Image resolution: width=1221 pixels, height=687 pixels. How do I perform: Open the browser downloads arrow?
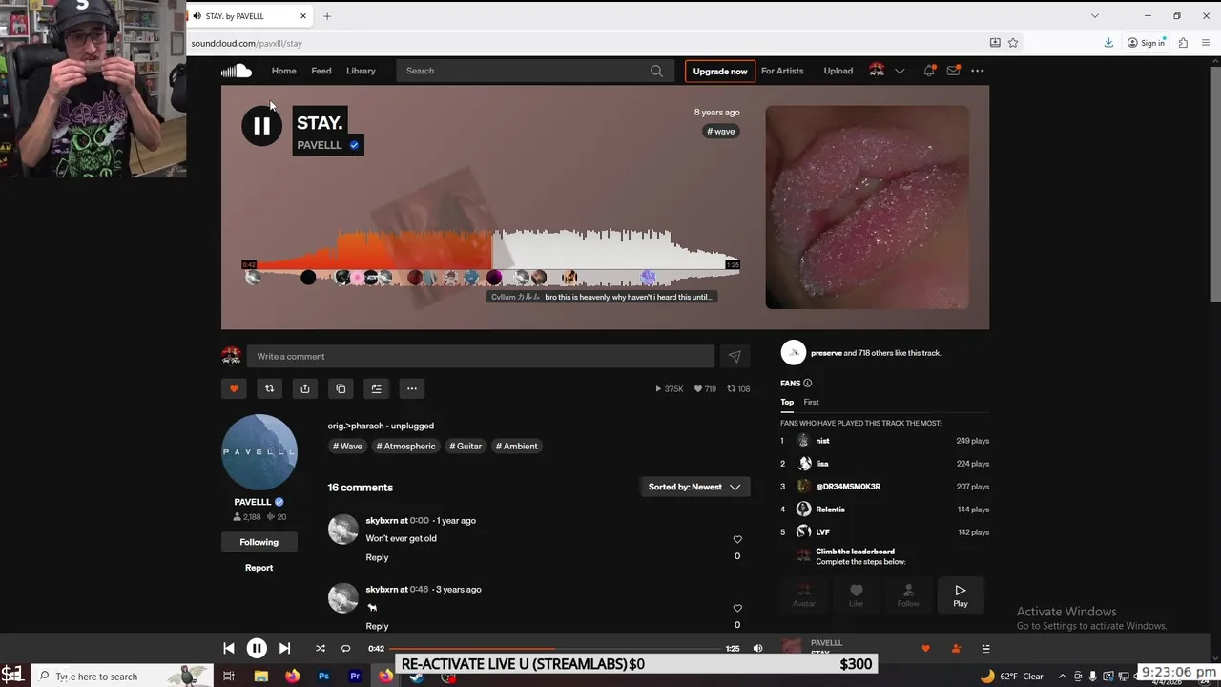tap(1108, 43)
